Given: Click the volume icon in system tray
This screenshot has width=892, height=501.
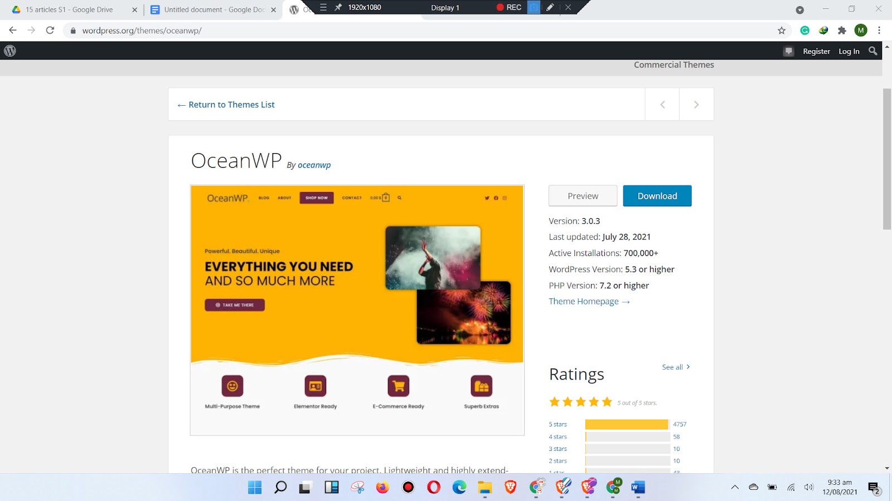Looking at the screenshot, I should (x=809, y=487).
